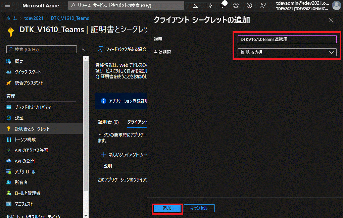Send feedback via フィードバックがある場合 link

coord(122,49)
